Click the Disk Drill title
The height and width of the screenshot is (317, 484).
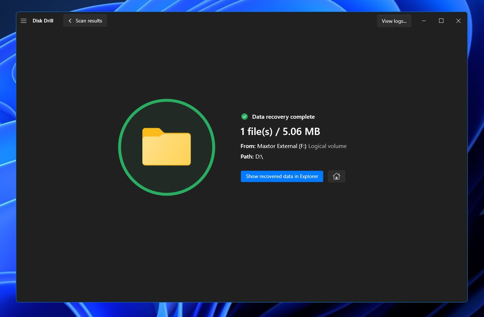(43, 21)
